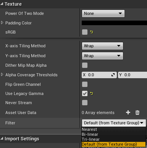The width and height of the screenshot is (147, 148).
Task: Expand the Padding Color property
Action: click(2, 23)
